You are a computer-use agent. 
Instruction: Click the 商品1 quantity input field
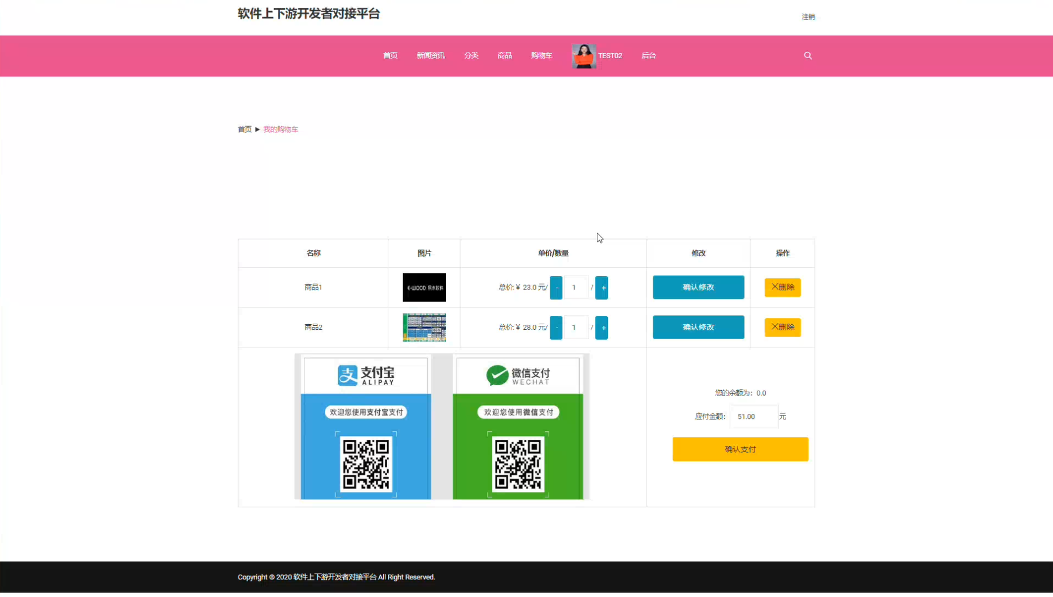pos(576,288)
